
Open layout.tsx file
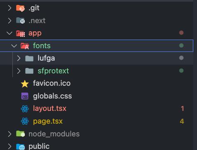tap(50, 109)
